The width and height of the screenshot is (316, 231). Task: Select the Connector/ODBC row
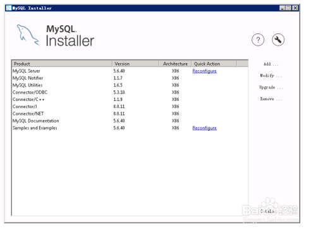130,92
